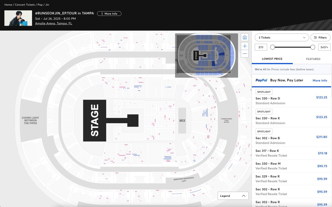Click the $123.25 price for Row D

point(322,97)
